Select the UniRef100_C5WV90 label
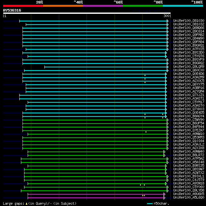Viewport: 206px width, 206px height. [x=189, y=120]
